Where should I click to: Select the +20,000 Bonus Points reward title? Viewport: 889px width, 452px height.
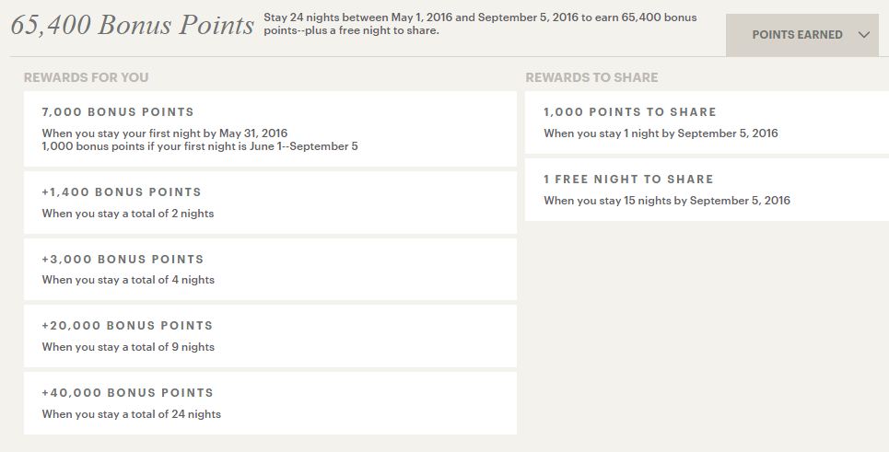[x=127, y=326]
